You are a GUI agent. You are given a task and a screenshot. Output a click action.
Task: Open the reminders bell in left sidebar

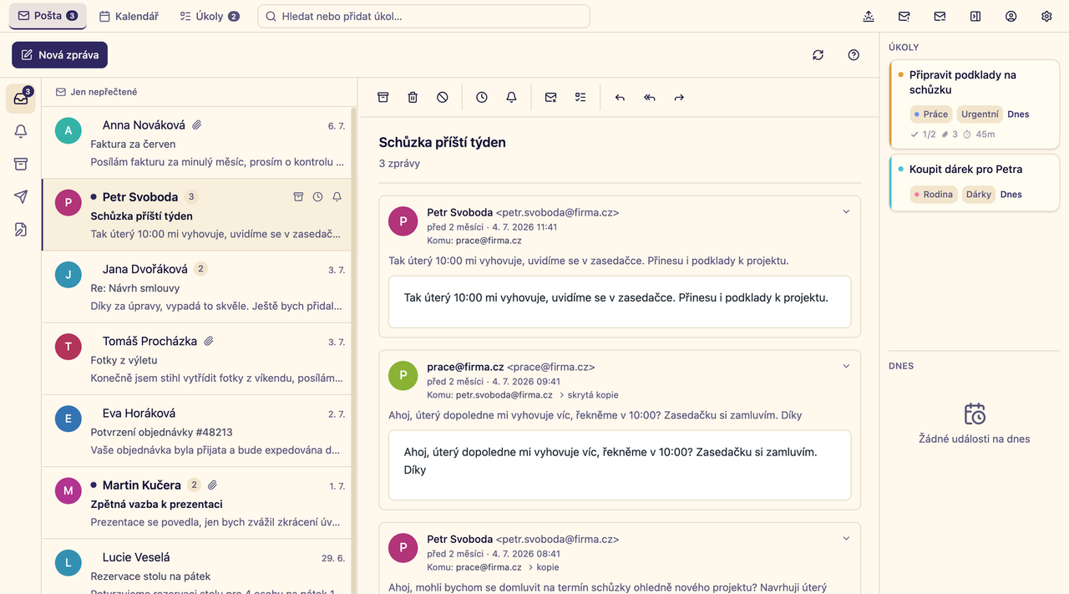click(x=21, y=131)
